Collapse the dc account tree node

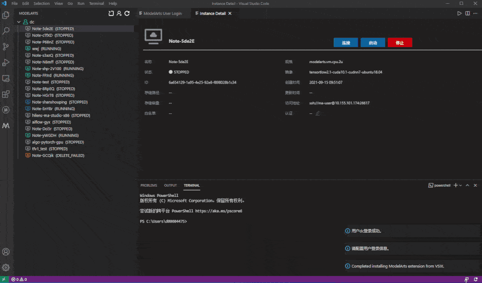[x=19, y=22]
